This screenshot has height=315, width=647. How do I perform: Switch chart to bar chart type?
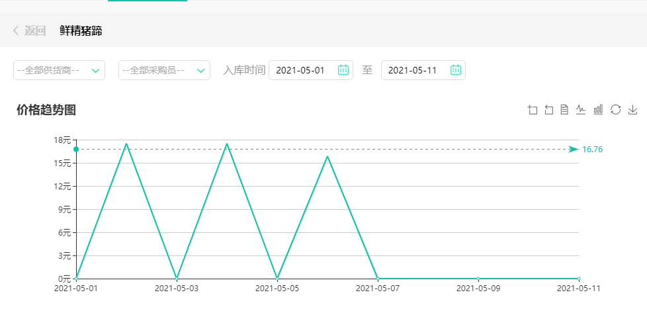(598, 110)
